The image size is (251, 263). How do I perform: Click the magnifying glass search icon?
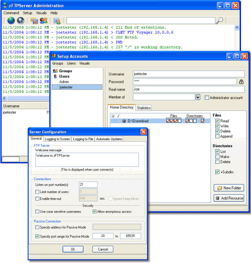[219, 20]
